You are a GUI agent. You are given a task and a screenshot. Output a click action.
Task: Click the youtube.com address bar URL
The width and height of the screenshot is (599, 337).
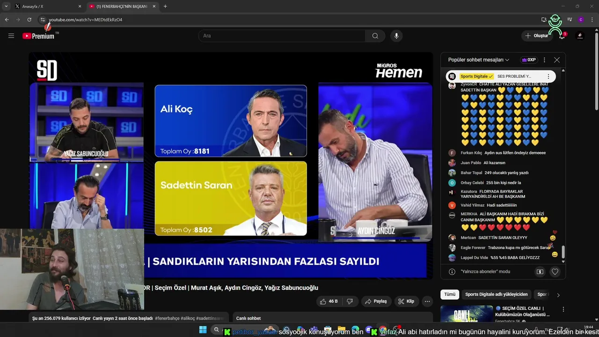86,20
